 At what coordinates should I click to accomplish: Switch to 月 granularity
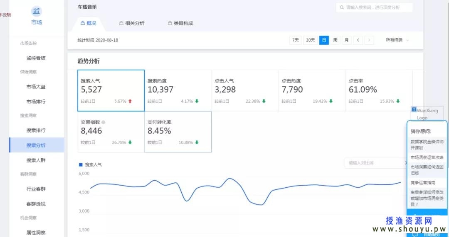click(x=346, y=40)
